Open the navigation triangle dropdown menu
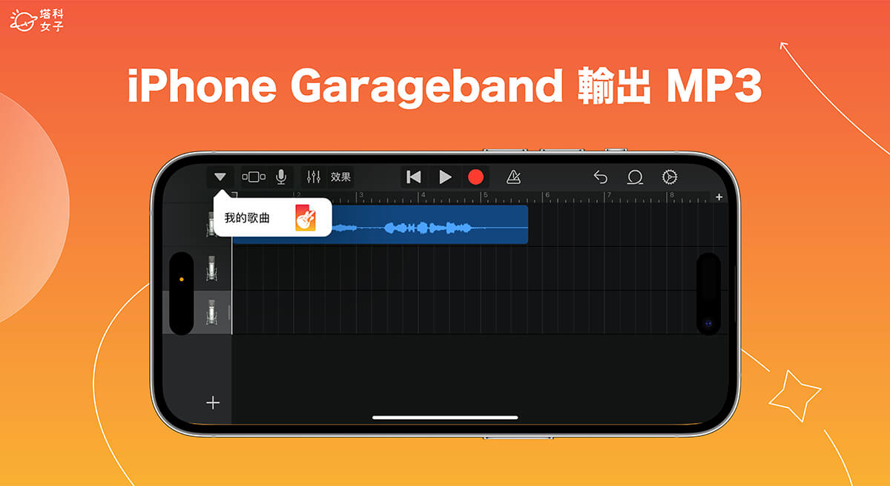 pos(220,177)
